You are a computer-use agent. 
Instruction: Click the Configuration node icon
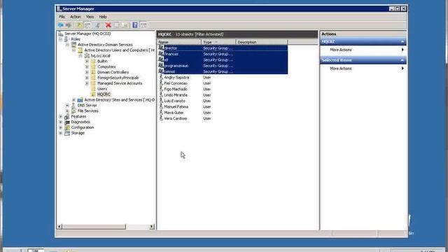pyautogui.click(x=67, y=127)
